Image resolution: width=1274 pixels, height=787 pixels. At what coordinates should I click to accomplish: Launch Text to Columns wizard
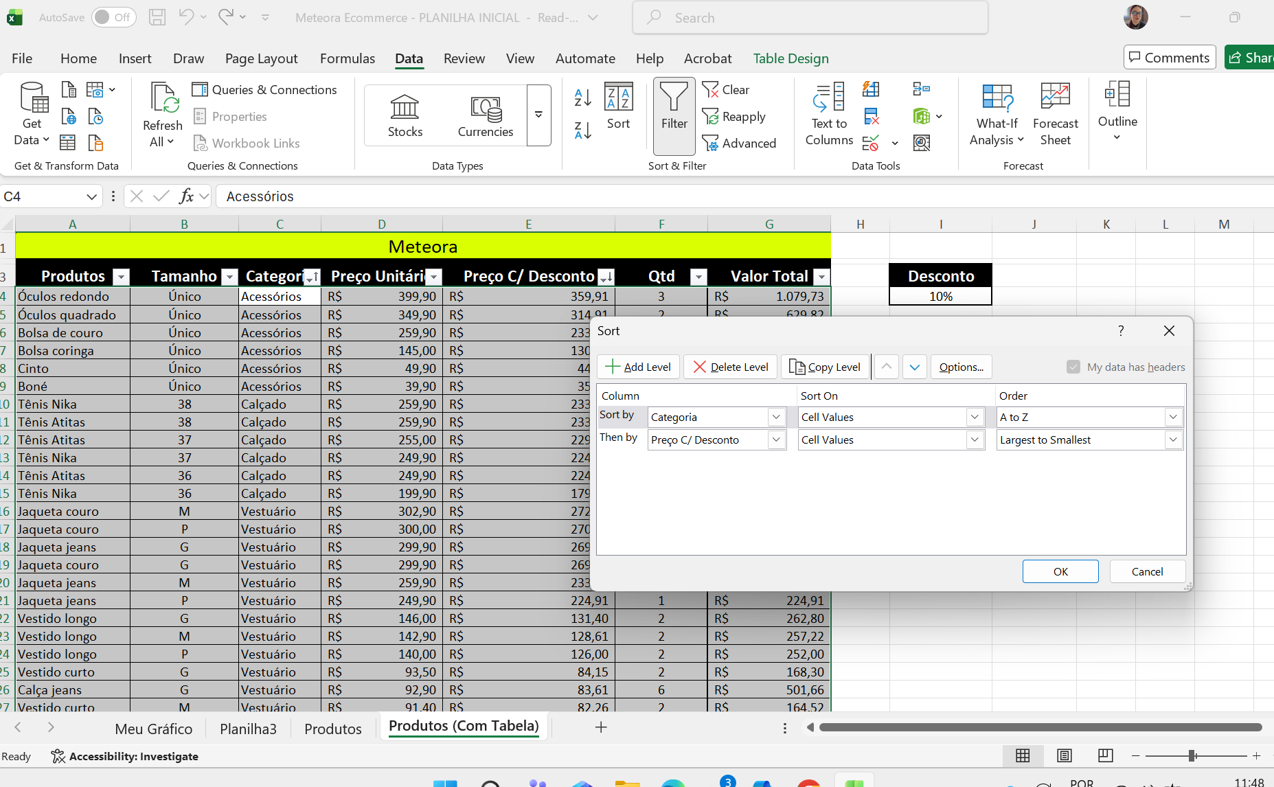coord(829,114)
